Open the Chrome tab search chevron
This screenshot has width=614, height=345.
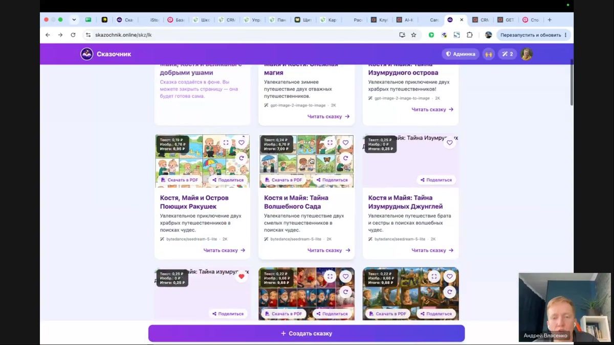(74, 20)
